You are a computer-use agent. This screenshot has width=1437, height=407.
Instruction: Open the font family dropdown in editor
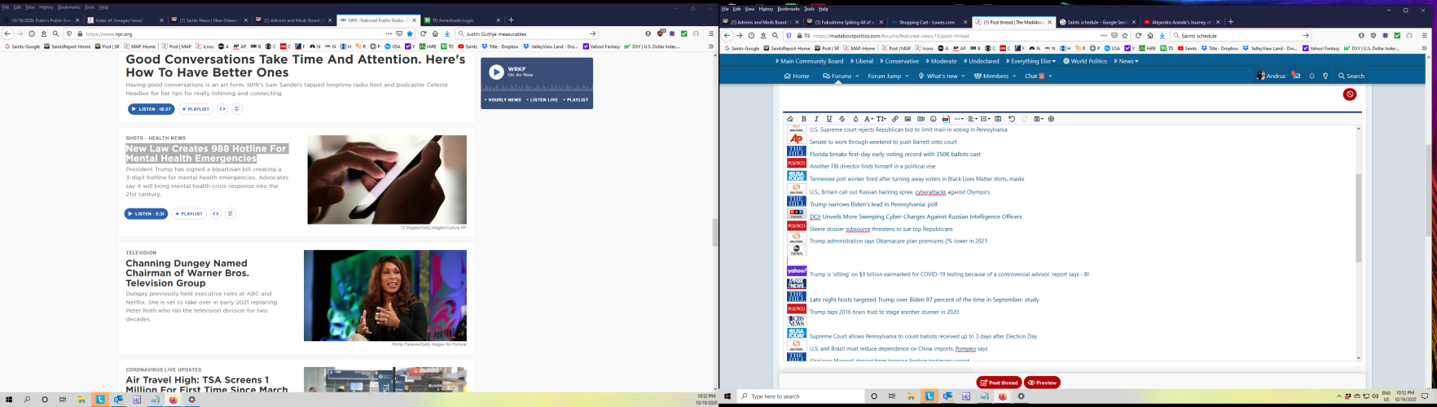[869, 119]
